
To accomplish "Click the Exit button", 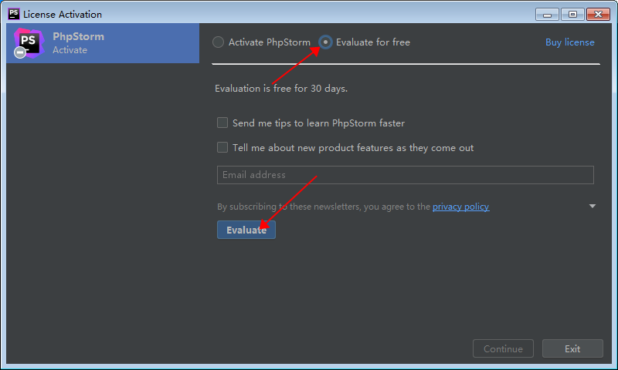I will (572, 349).
